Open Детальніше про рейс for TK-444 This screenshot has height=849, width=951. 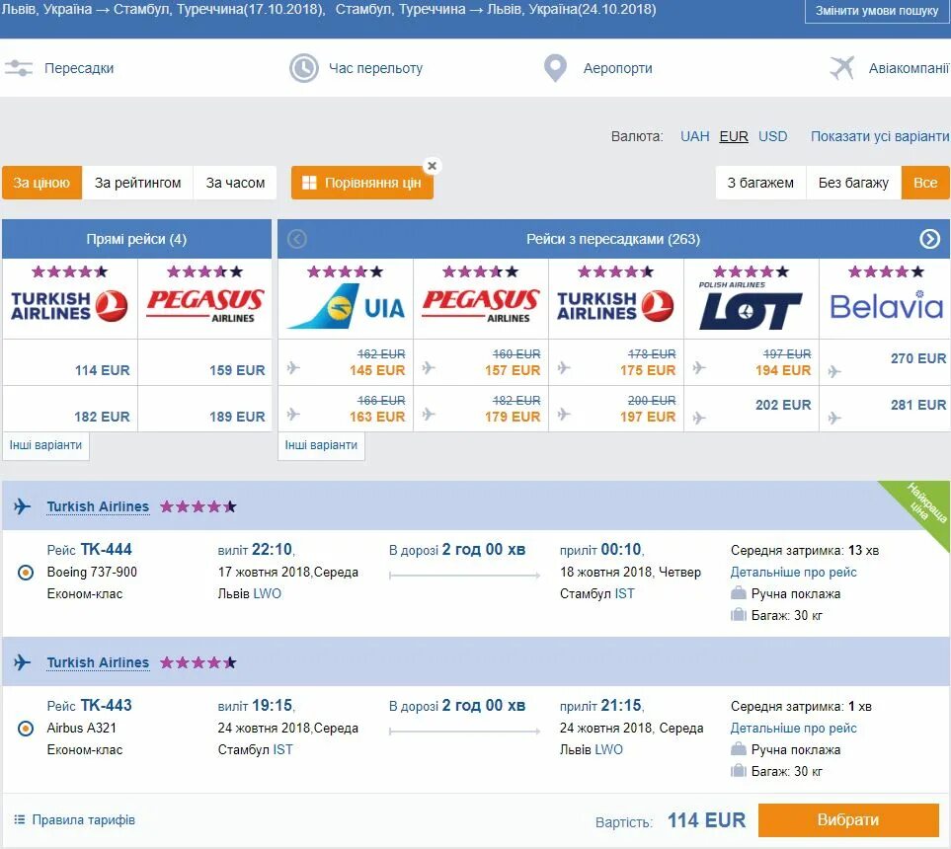tap(793, 572)
